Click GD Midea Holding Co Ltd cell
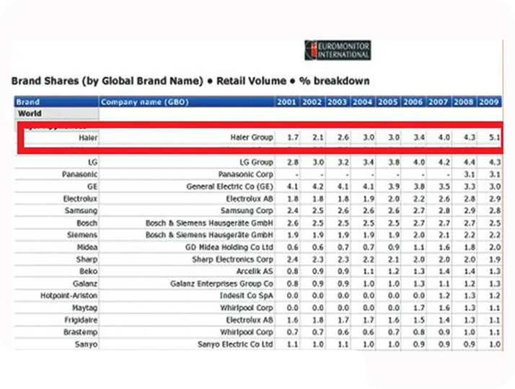Viewport: 515px width, 389px height. pos(229,247)
